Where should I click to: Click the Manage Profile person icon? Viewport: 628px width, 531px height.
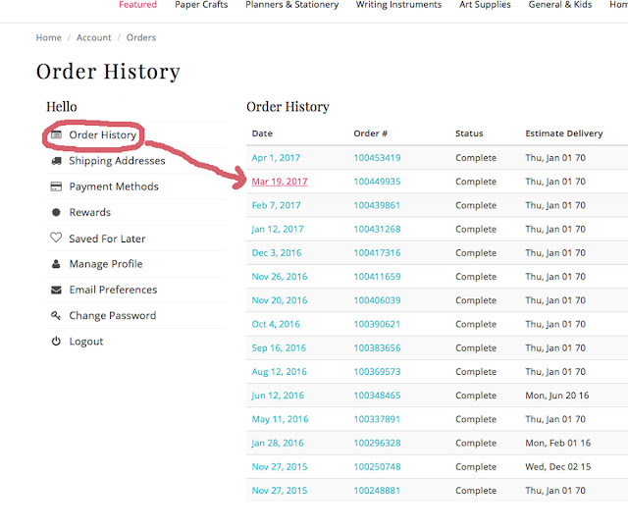click(56, 264)
